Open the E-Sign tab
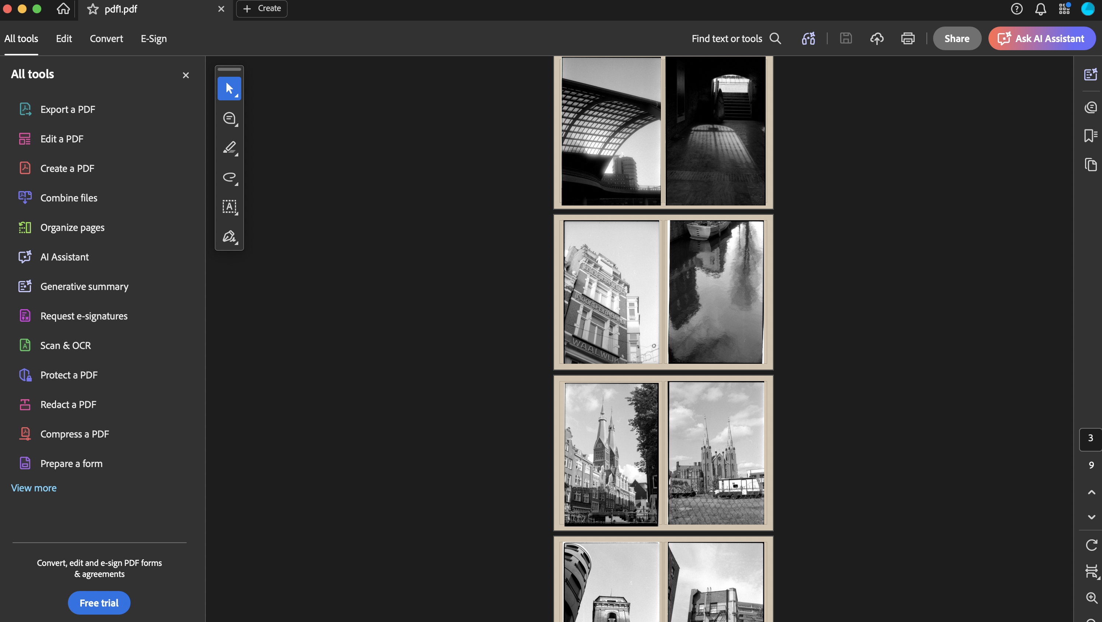The width and height of the screenshot is (1102, 622). [x=154, y=38]
